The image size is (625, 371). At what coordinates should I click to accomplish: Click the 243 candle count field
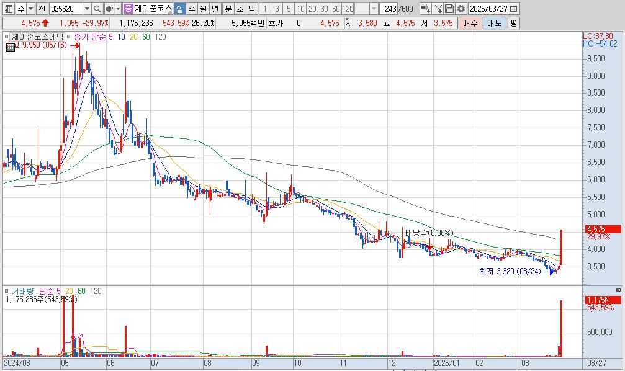(x=388, y=8)
